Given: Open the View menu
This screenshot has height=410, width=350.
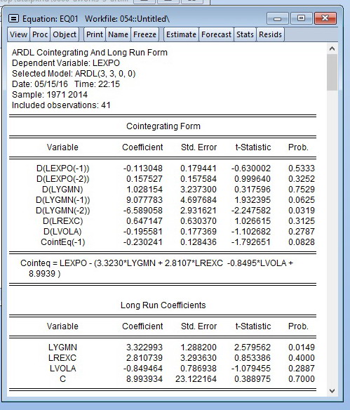Looking at the screenshot, I should coord(18,34).
